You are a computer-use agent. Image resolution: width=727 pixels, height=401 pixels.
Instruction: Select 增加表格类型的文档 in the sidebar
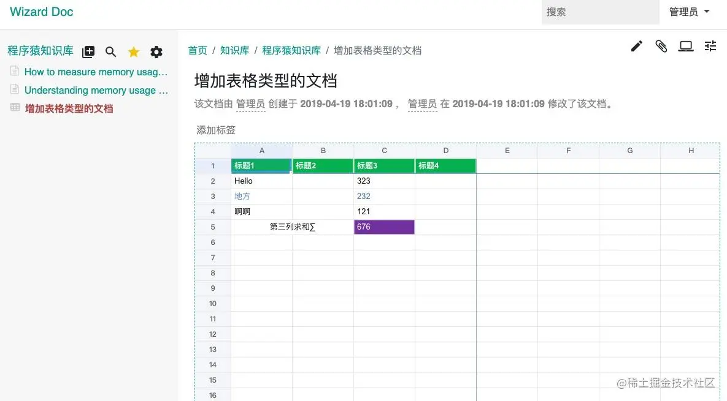coord(69,109)
